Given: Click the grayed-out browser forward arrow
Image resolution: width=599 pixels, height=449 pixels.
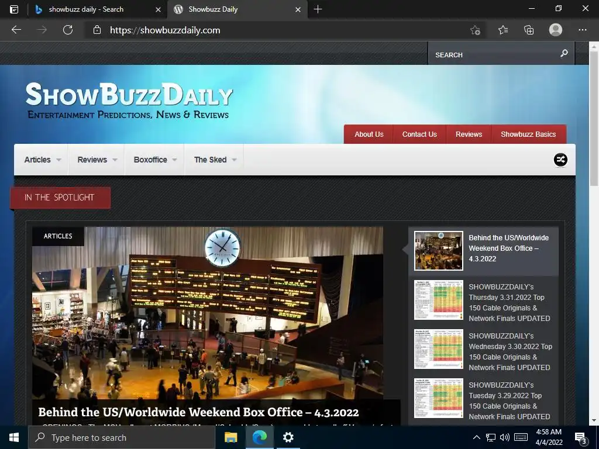Looking at the screenshot, I should pyautogui.click(x=42, y=30).
